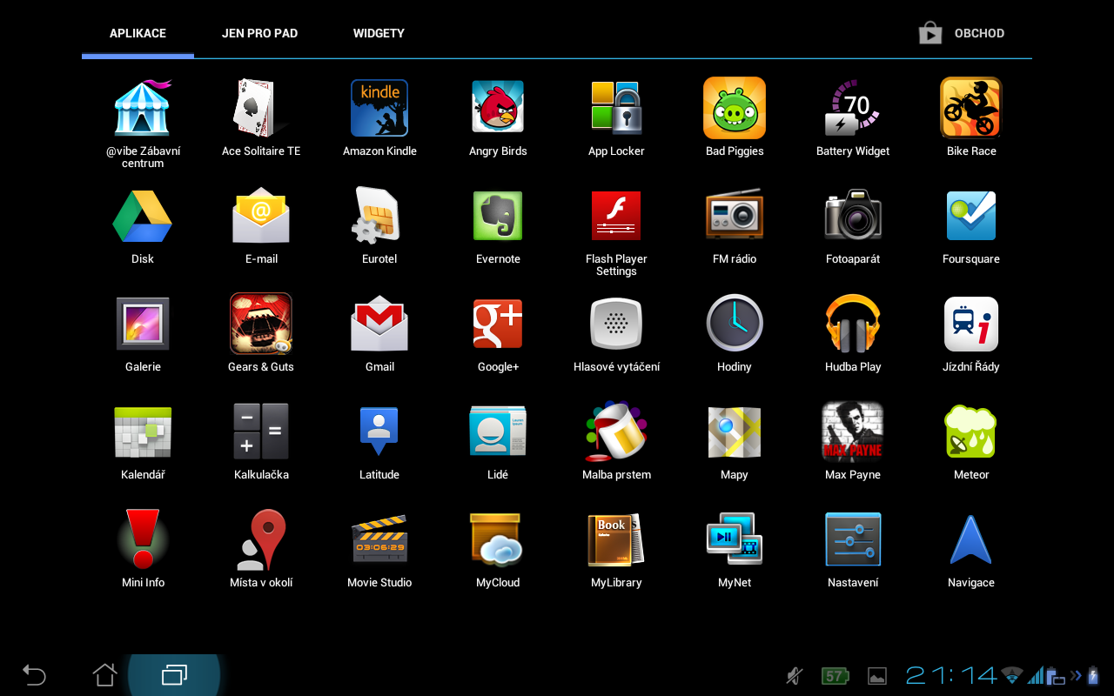Open Gmail app
The height and width of the screenshot is (696, 1114).
379,325
